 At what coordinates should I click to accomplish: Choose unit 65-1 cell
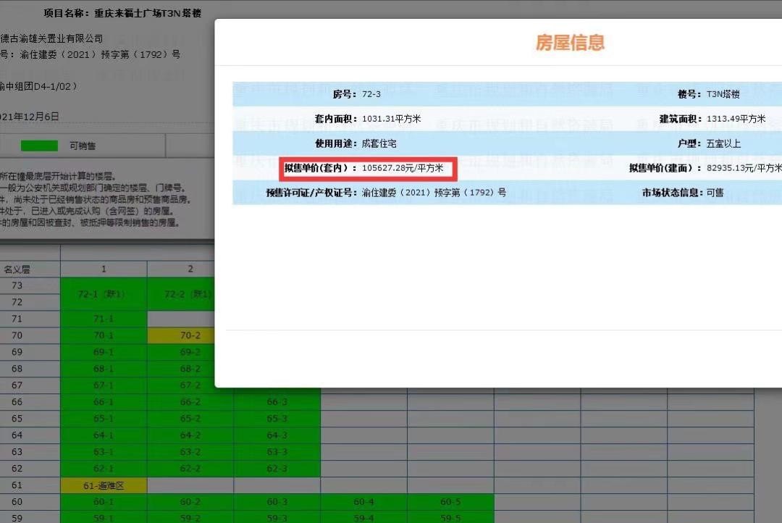(x=104, y=419)
